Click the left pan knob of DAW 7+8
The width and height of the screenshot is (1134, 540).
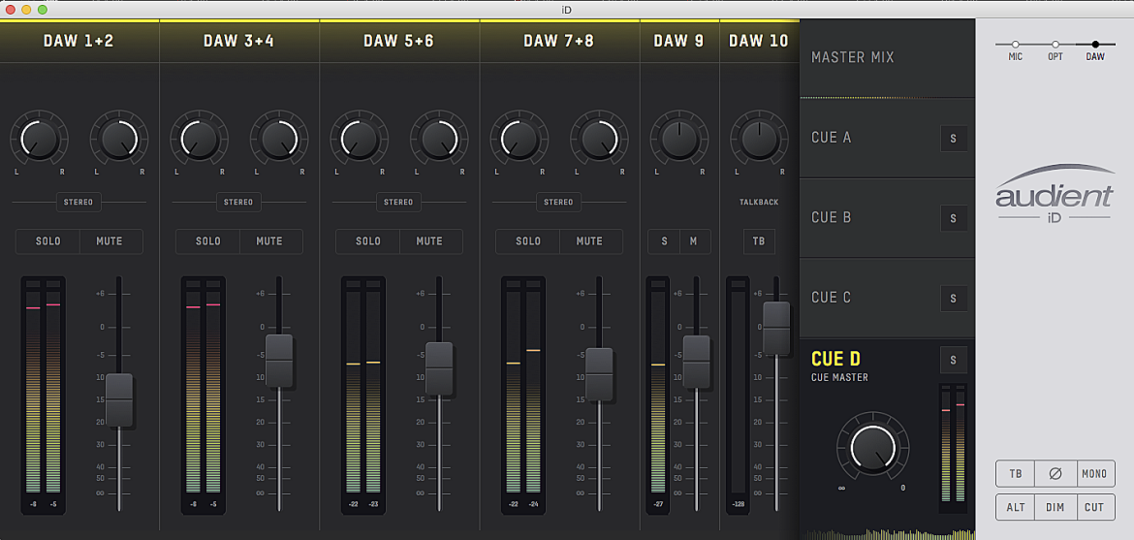(x=520, y=140)
